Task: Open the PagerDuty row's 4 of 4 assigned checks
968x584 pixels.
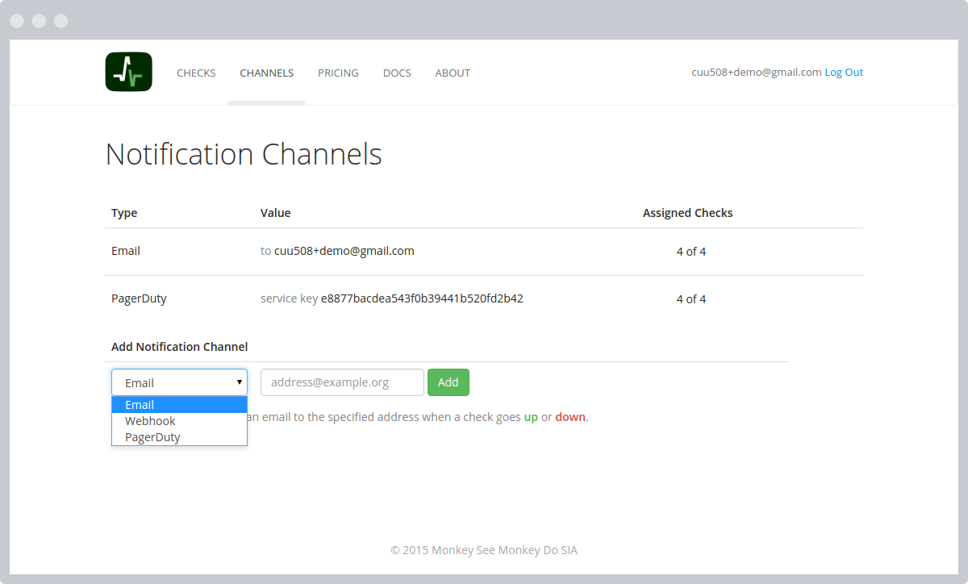Action: point(691,299)
